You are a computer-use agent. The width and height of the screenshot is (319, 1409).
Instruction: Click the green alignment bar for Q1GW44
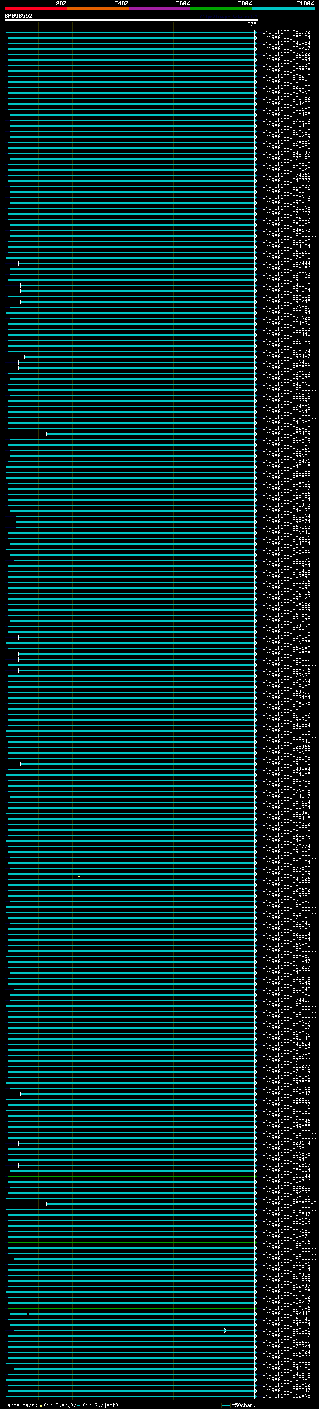(132, 1176)
